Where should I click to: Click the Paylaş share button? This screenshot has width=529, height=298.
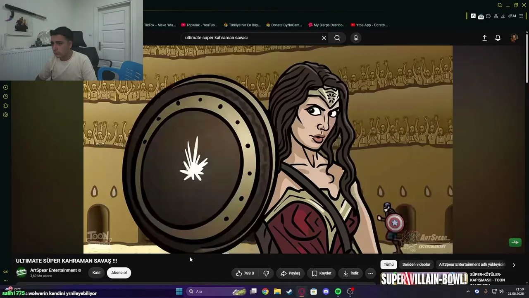(291, 273)
